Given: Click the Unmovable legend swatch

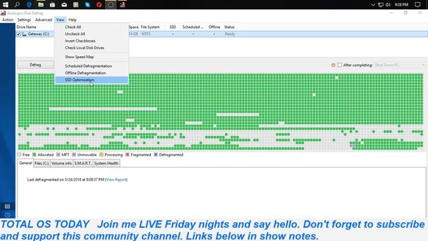Looking at the screenshot, I should [x=74, y=155].
